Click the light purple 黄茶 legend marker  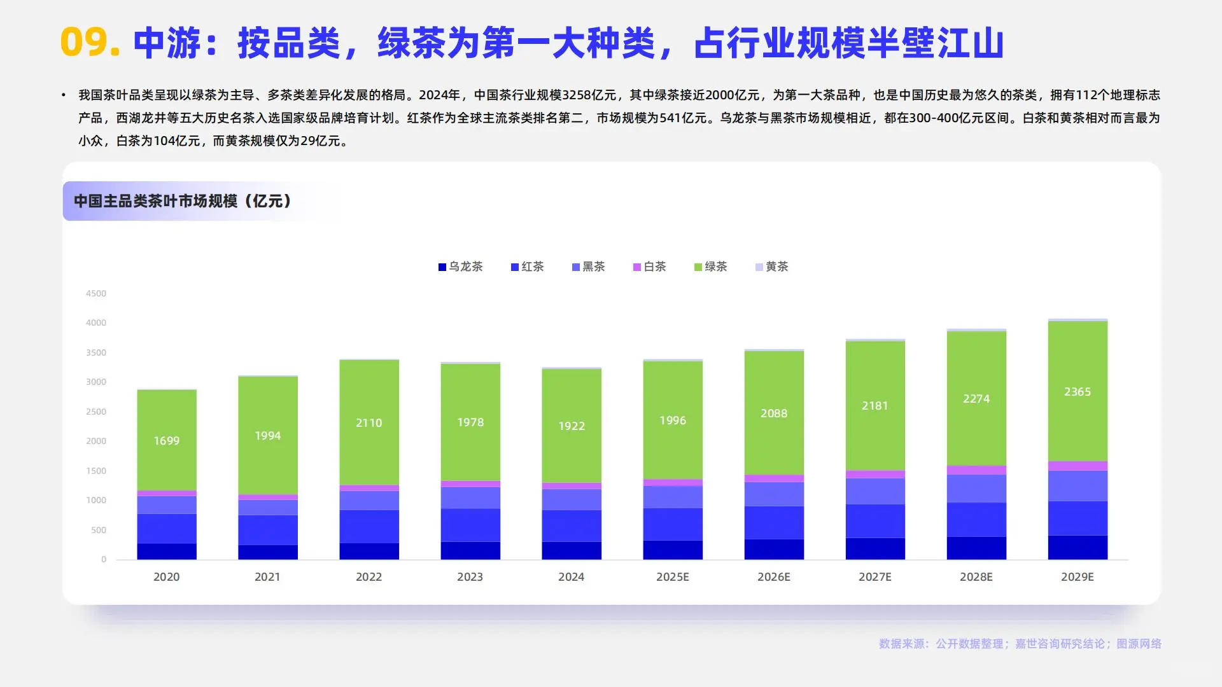tap(759, 267)
